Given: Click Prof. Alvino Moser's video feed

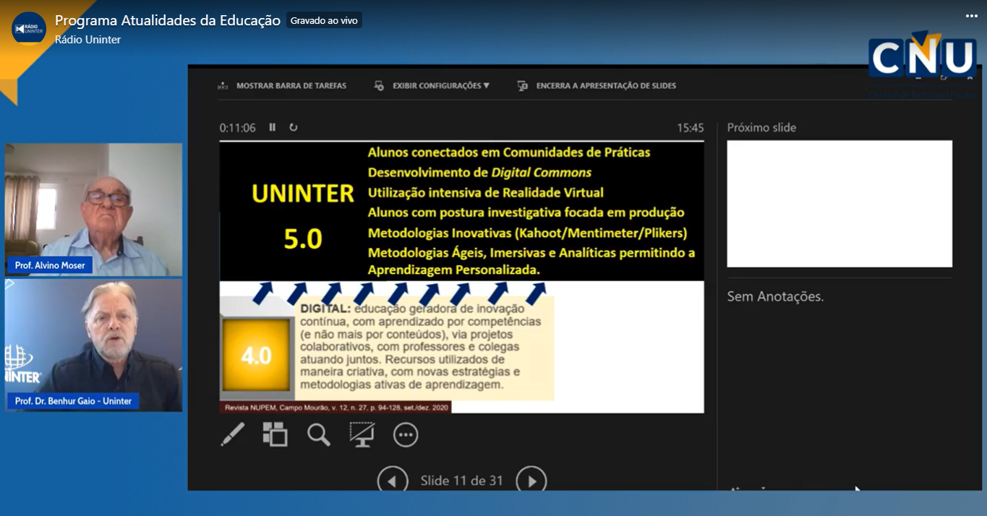Looking at the screenshot, I should tap(93, 210).
